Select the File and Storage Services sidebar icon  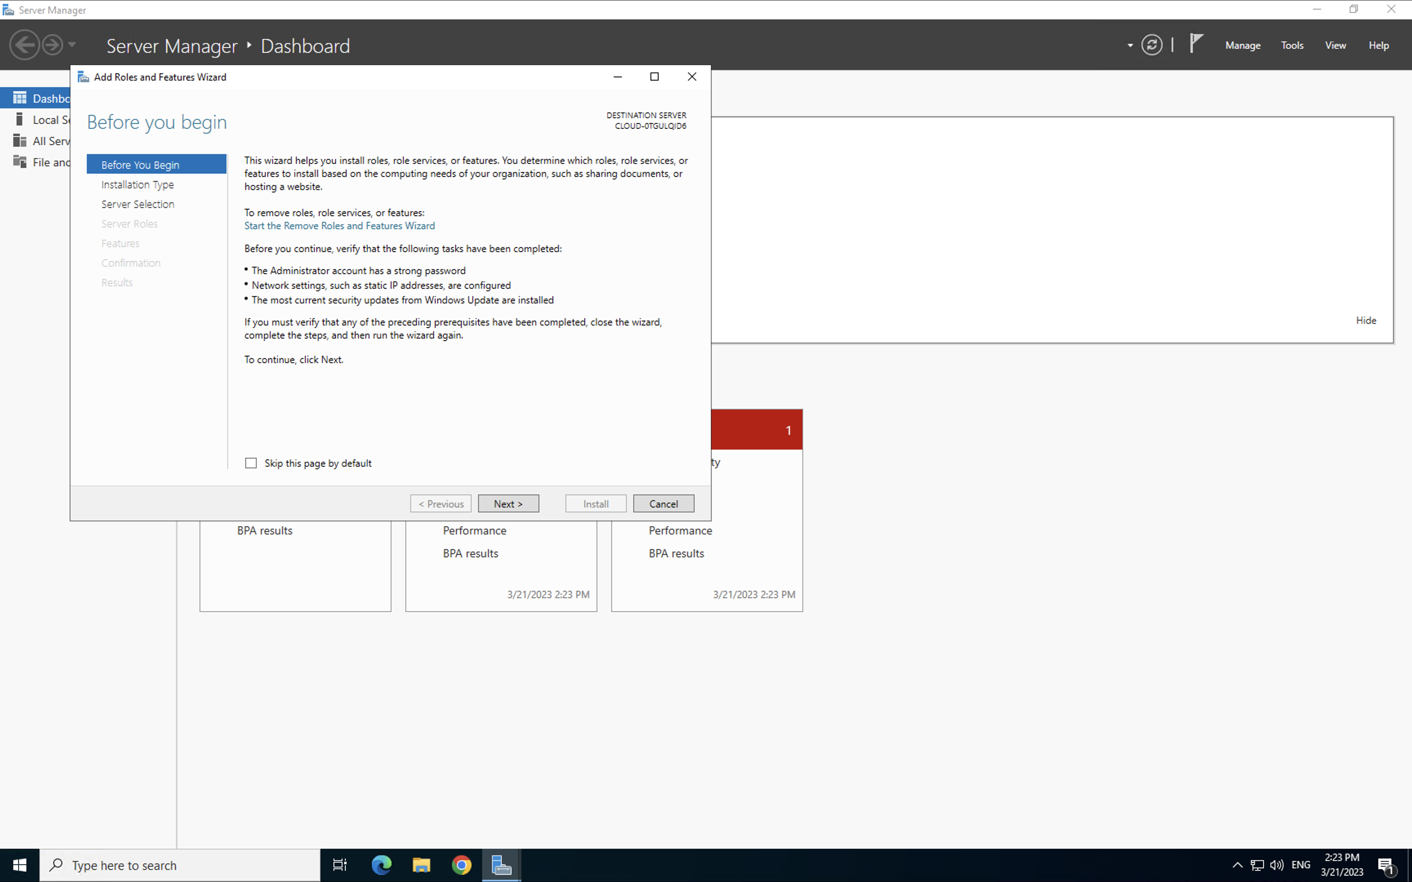20,162
